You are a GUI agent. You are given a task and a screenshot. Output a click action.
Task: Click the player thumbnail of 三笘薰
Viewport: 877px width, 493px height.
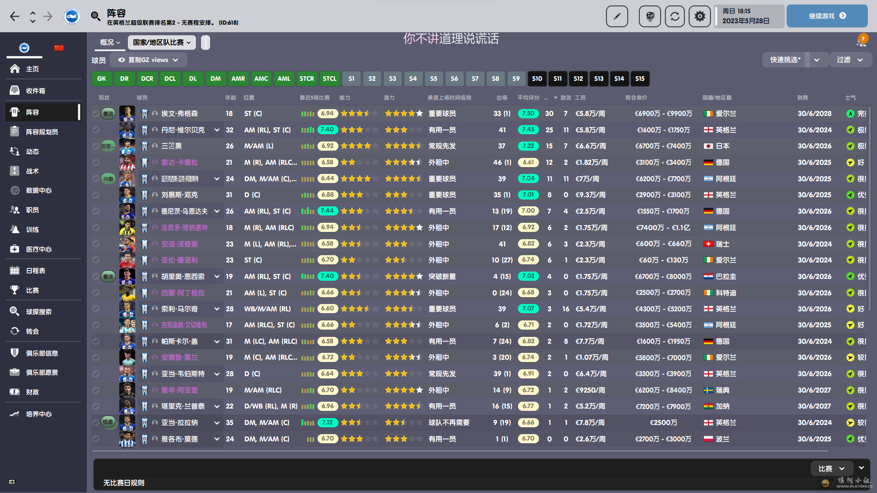(127, 146)
